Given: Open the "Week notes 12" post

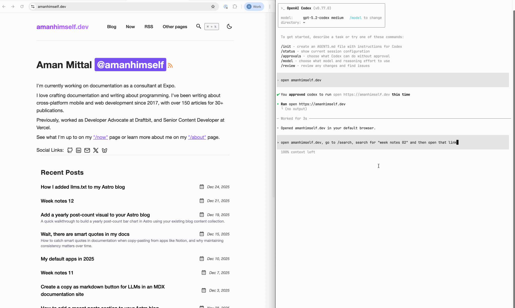Looking at the screenshot, I should tap(57, 201).
